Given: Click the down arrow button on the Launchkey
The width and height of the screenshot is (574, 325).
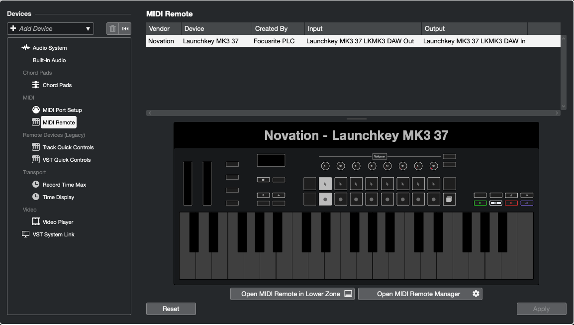Looking at the screenshot, I should point(279,195).
